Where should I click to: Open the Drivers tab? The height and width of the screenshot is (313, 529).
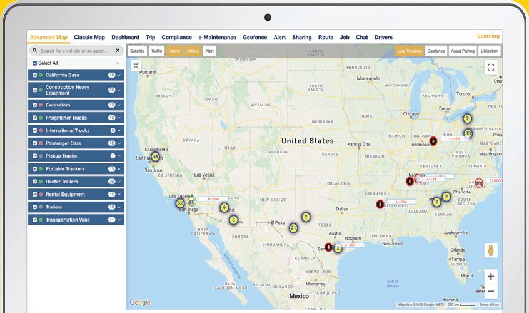[x=383, y=38]
